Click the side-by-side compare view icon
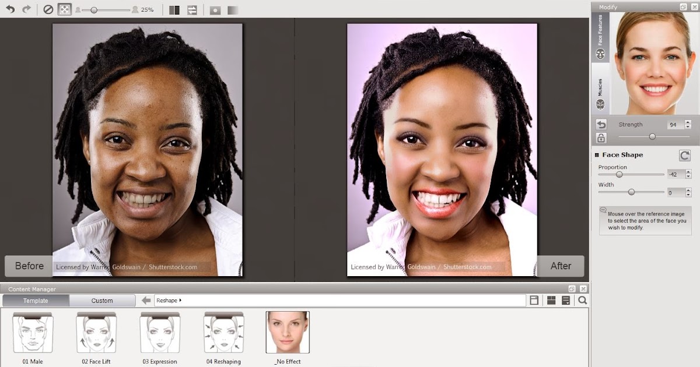700x367 pixels. coord(173,9)
